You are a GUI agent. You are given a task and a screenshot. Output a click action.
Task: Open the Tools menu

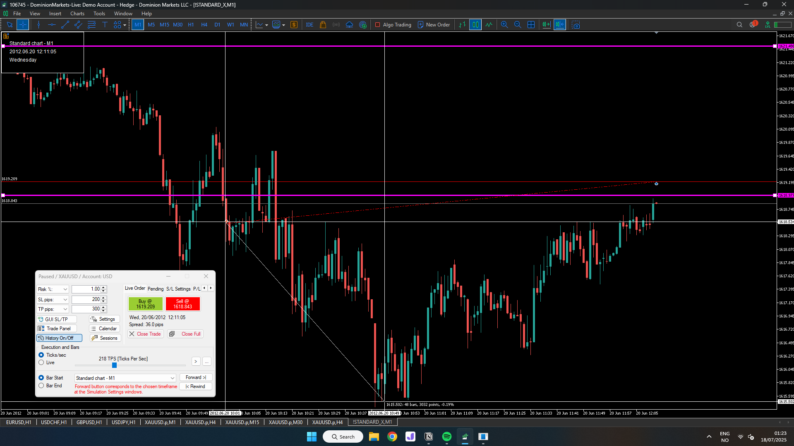coord(99,13)
